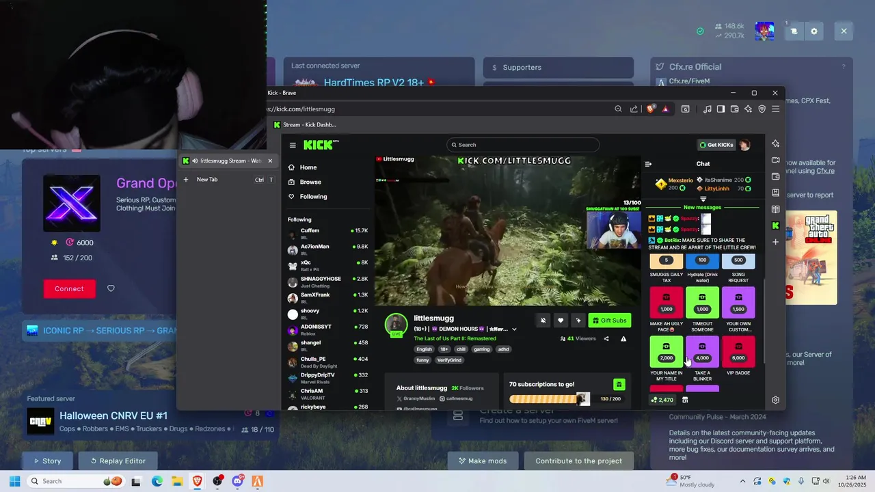Toggle the Brave sidebar panel icon

point(721,109)
